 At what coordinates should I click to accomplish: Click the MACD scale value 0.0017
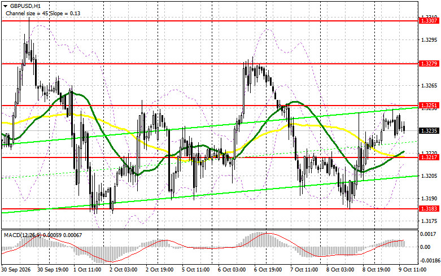click(428, 234)
